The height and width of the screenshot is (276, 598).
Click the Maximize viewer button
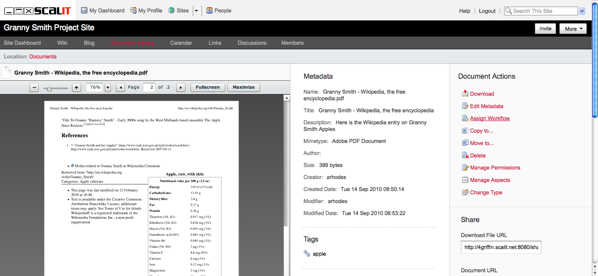click(244, 87)
